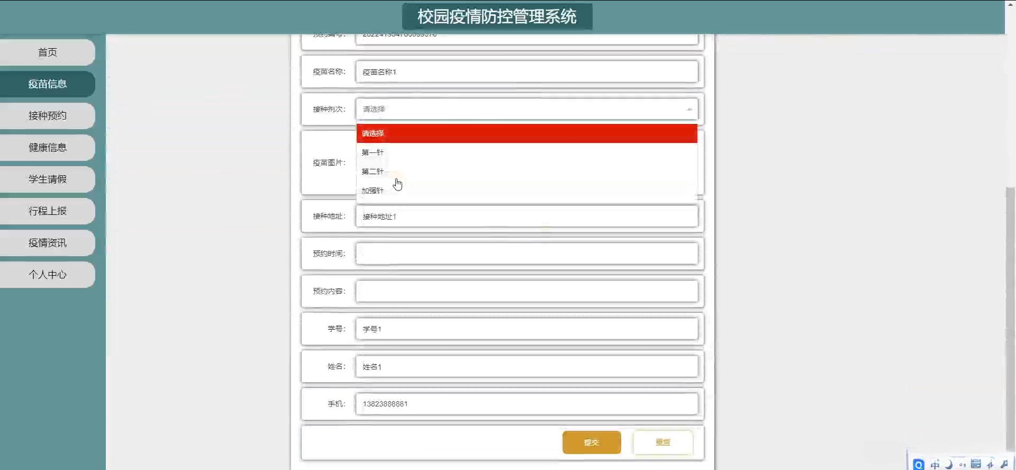The height and width of the screenshot is (470, 1016).
Task: Select 第一针 from the dropdown list
Action: pyautogui.click(x=373, y=152)
